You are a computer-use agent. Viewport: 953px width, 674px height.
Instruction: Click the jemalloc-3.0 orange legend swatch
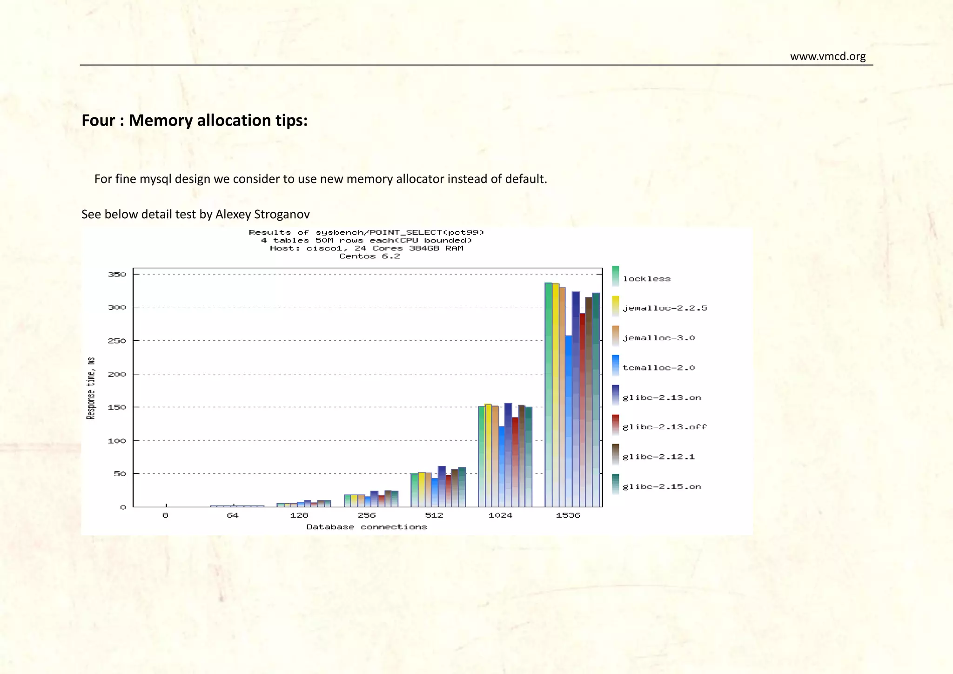click(615, 336)
